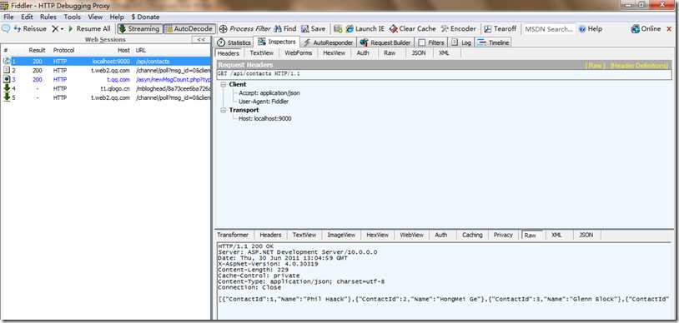Select response ImageView tab
This screenshot has height=323, width=679.
point(341,235)
